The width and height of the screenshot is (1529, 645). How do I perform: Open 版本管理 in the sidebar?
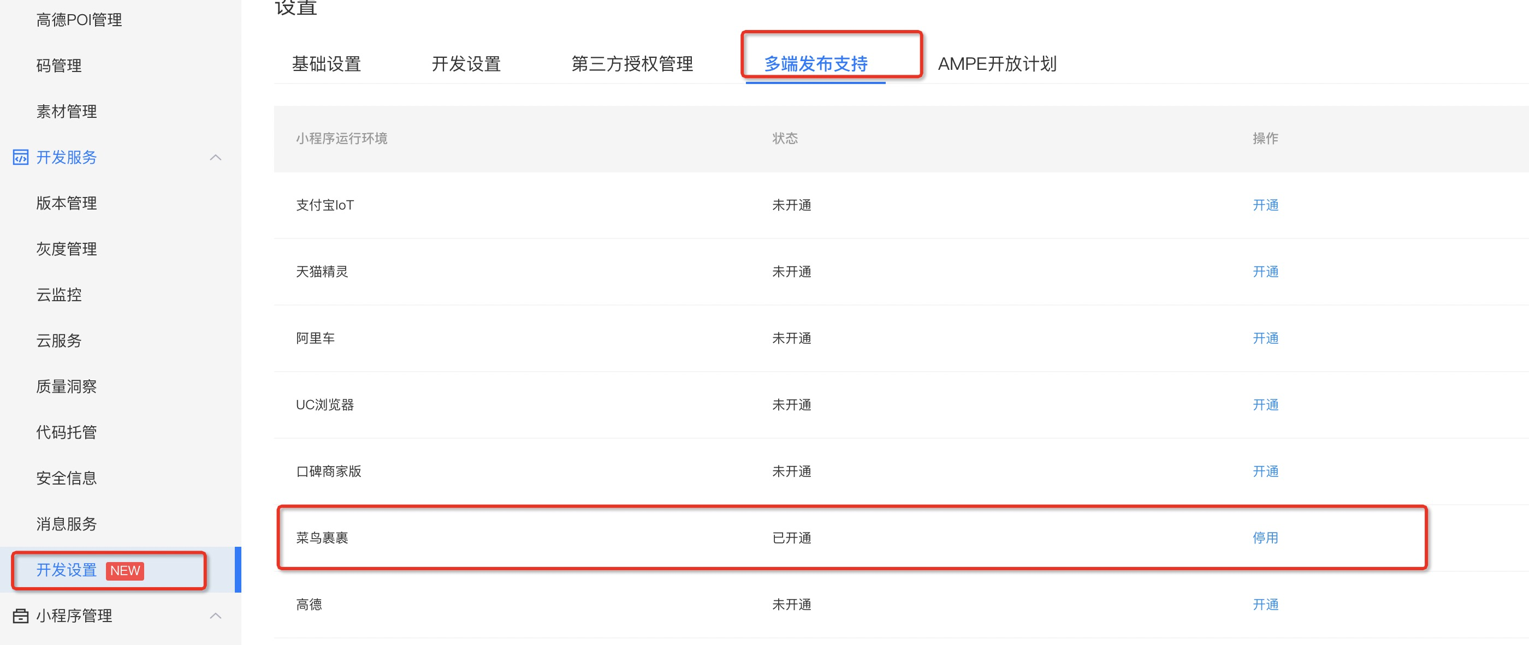click(x=67, y=203)
